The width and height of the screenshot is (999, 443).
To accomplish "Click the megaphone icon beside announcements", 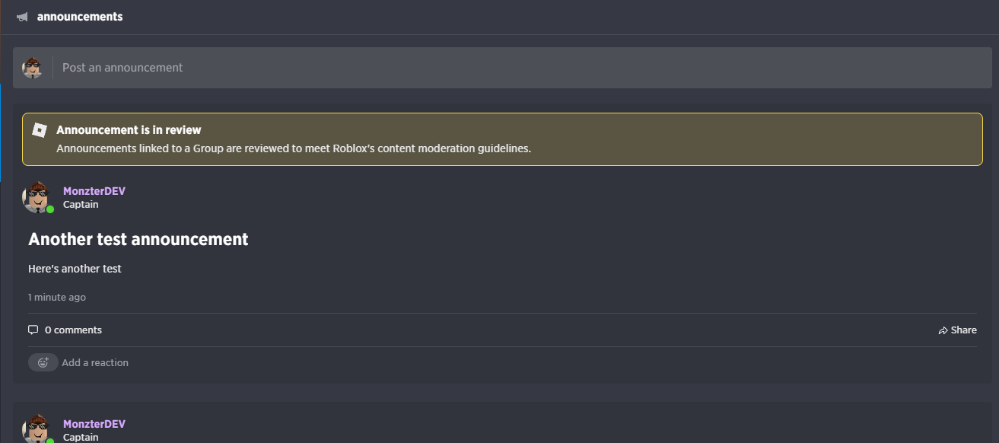I will point(23,17).
